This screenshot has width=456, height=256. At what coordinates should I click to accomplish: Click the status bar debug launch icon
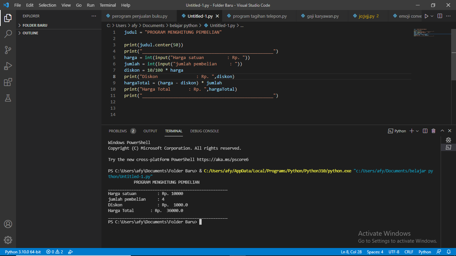tap(70, 252)
